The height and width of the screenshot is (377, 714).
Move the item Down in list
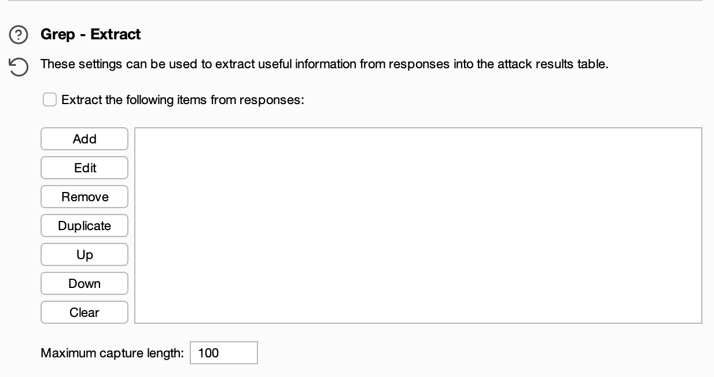point(84,284)
